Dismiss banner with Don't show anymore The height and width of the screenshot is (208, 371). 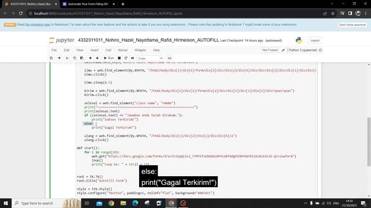(352, 25)
